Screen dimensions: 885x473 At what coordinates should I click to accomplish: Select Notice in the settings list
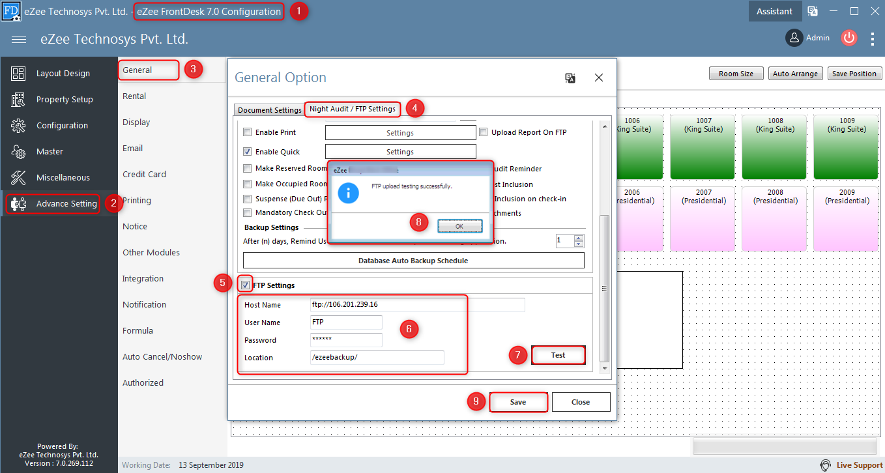(135, 227)
